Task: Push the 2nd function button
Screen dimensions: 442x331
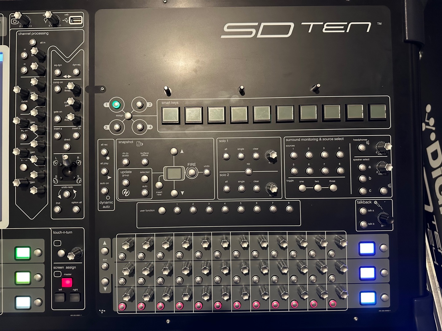Action: click(x=57, y=210)
